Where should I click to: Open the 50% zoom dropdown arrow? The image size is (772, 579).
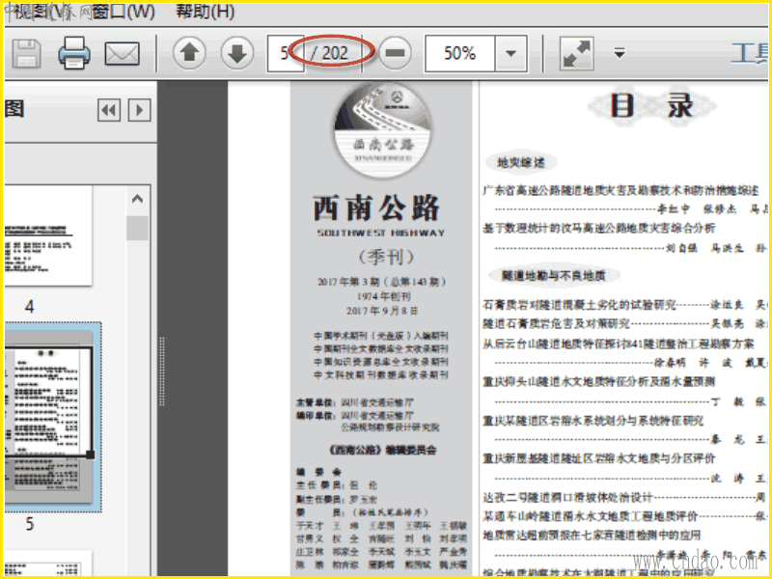click(510, 53)
